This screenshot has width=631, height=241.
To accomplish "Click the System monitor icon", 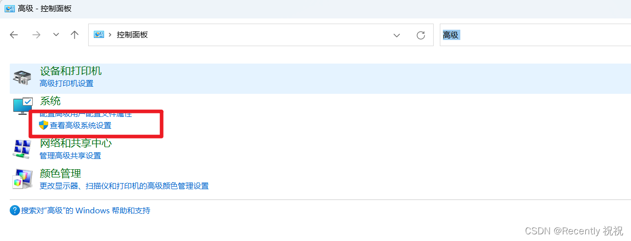I will 23,106.
